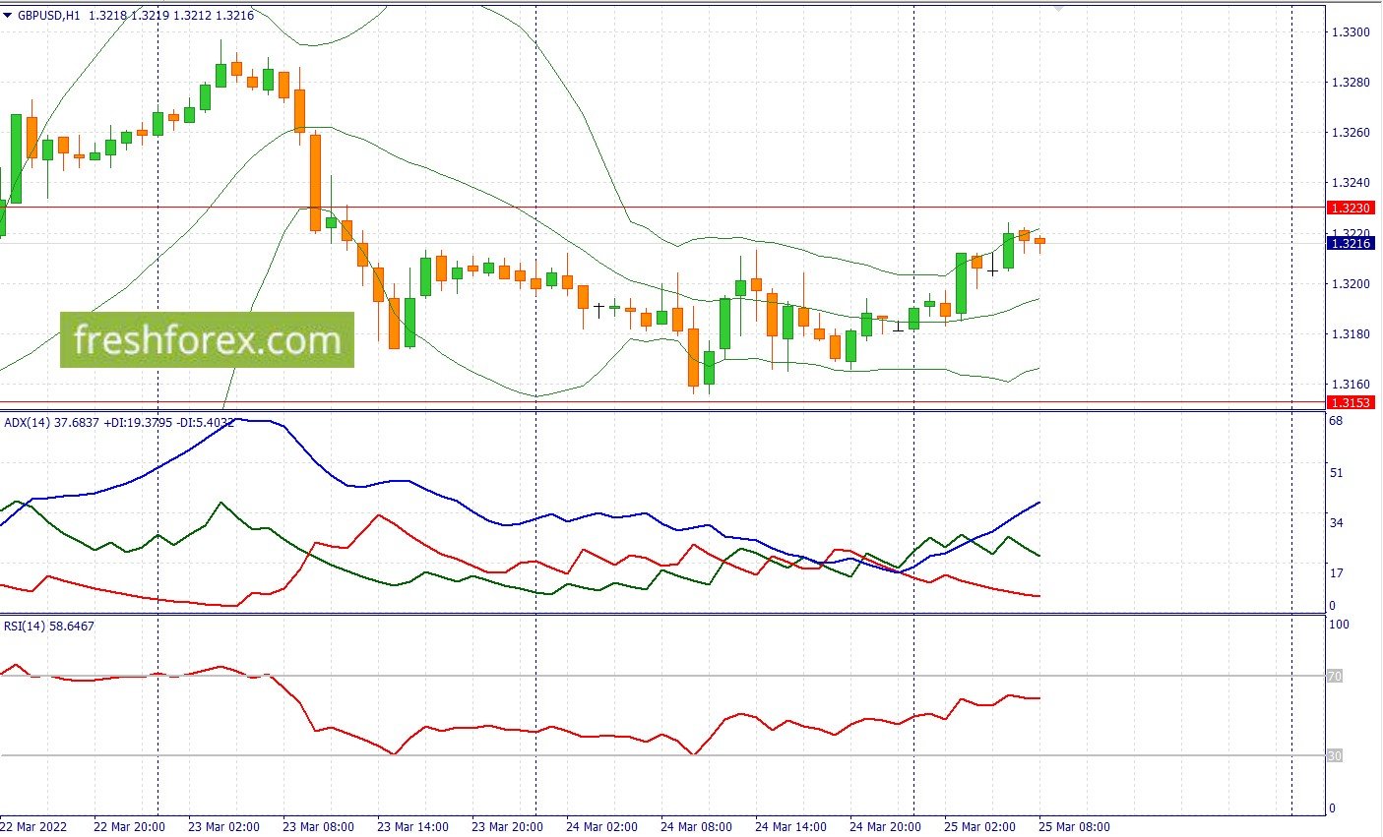Click the 1.3240 price scale value
This screenshot has height=837, width=1383.
tap(1350, 183)
